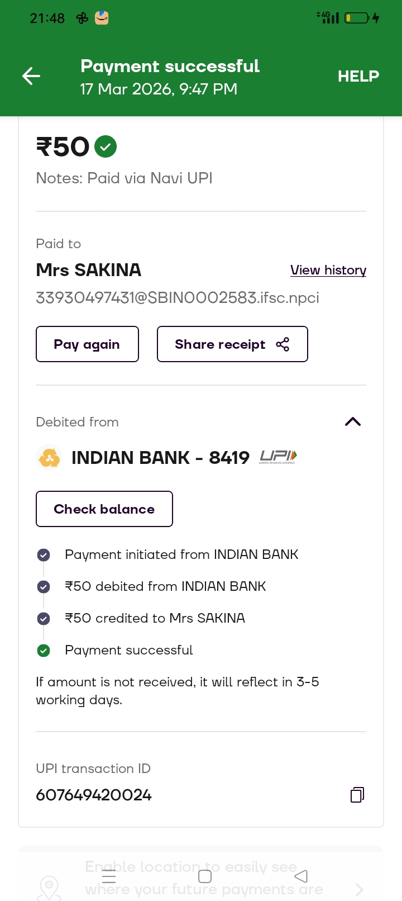Copy the UPI transaction ID

pos(357,795)
